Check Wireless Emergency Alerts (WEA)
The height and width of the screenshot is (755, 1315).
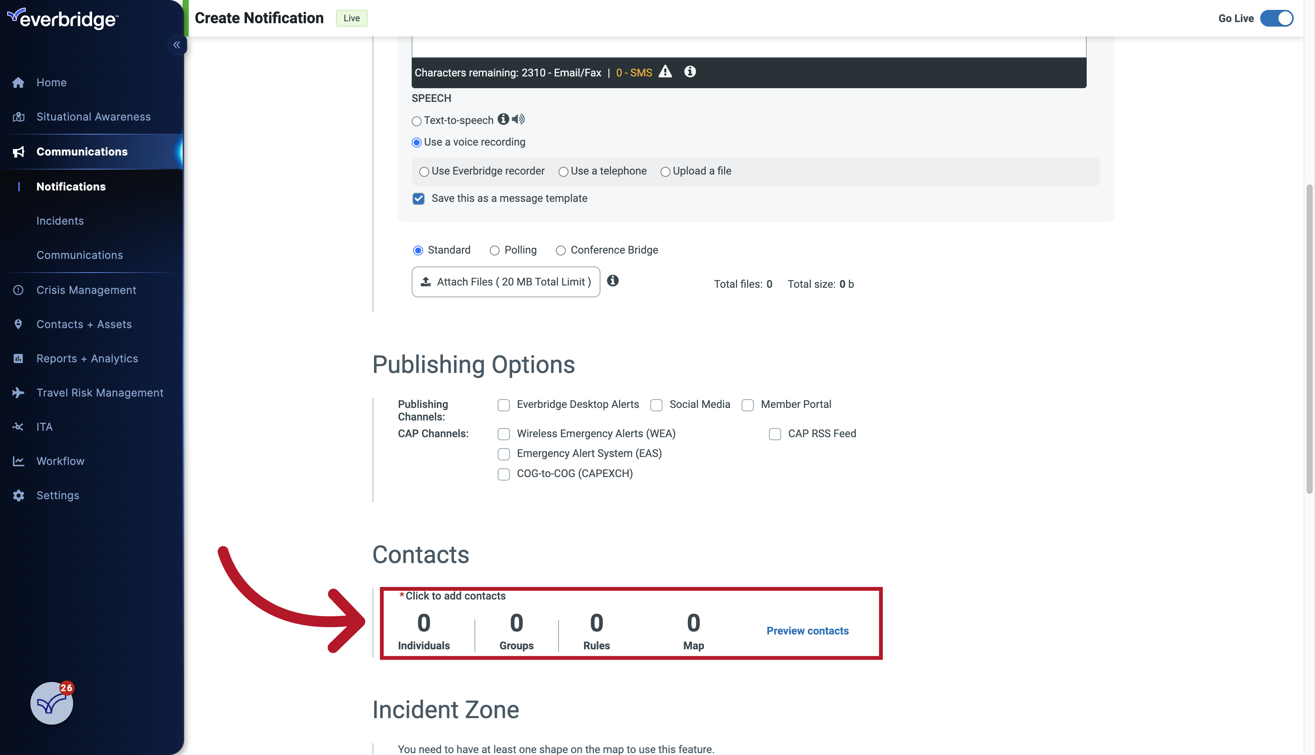503,435
